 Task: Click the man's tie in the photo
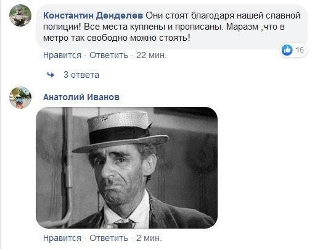[x=123, y=223]
